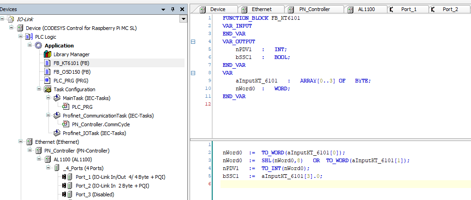Click the Device node icon
Image resolution: width=471 pixels, height=200 pixels.
pos(20,28)
